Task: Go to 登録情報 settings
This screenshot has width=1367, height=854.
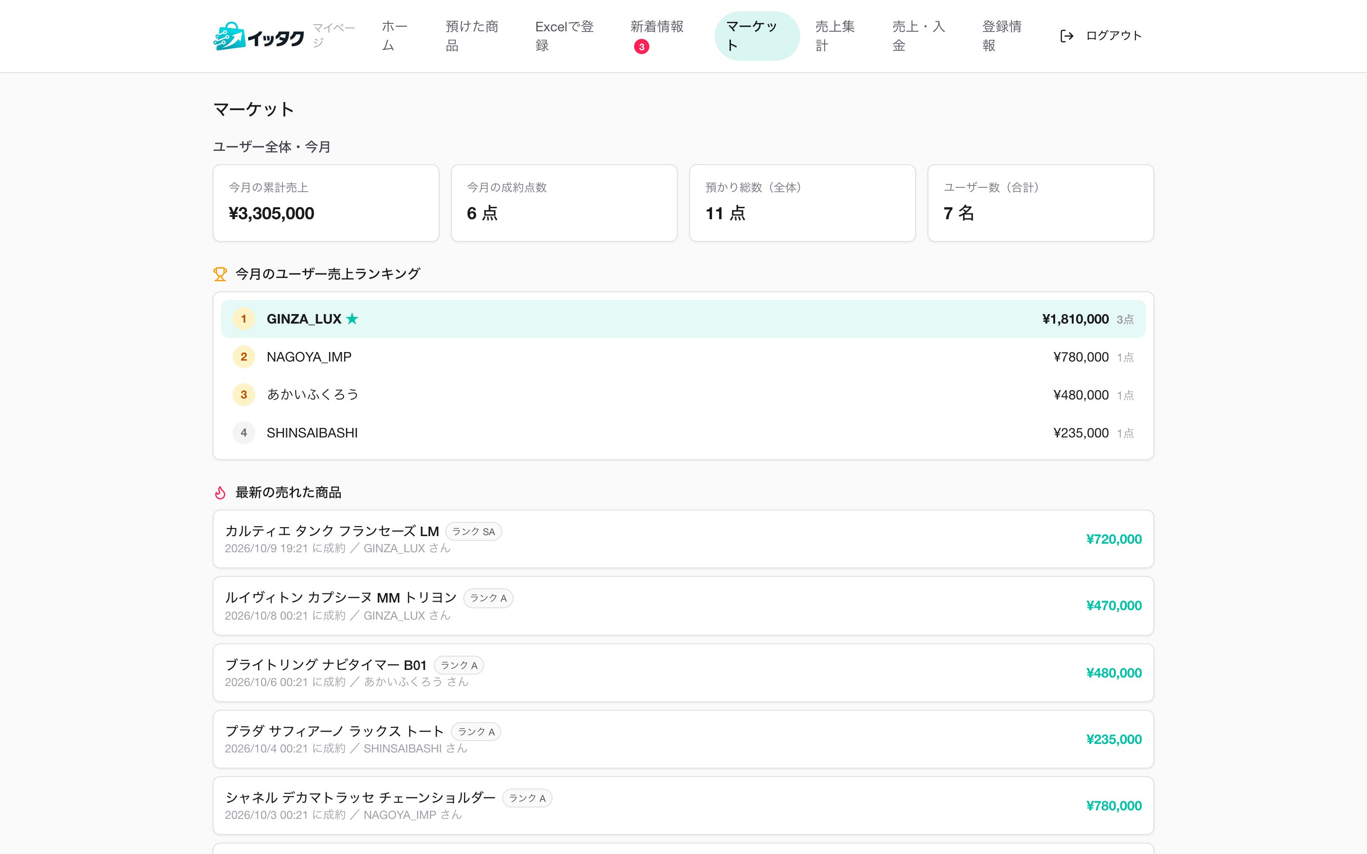Action: pyautogui.click(x=1005, y=36)
